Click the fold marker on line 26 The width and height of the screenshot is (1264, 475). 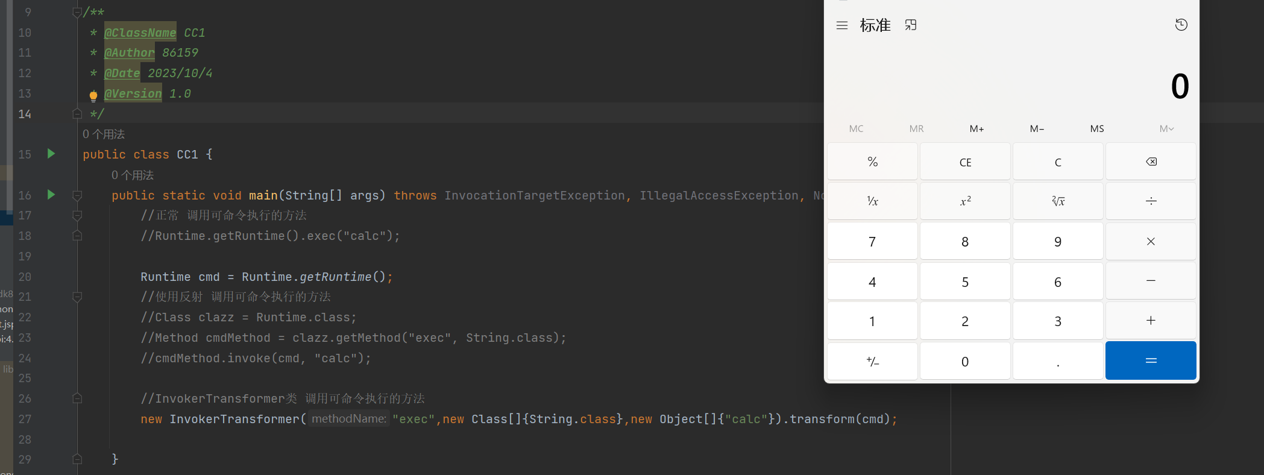click(77, 398)
